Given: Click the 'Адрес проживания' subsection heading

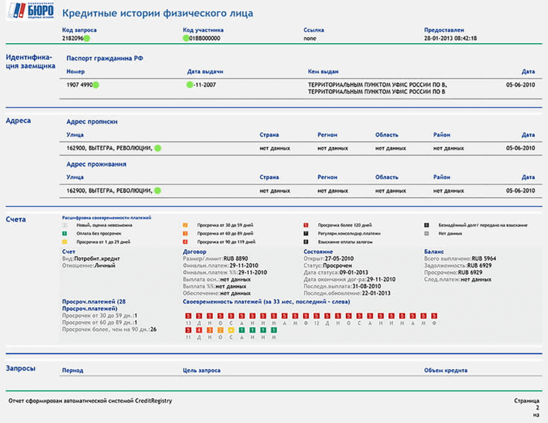Looking at the screenshot, I should coord(96,164).
